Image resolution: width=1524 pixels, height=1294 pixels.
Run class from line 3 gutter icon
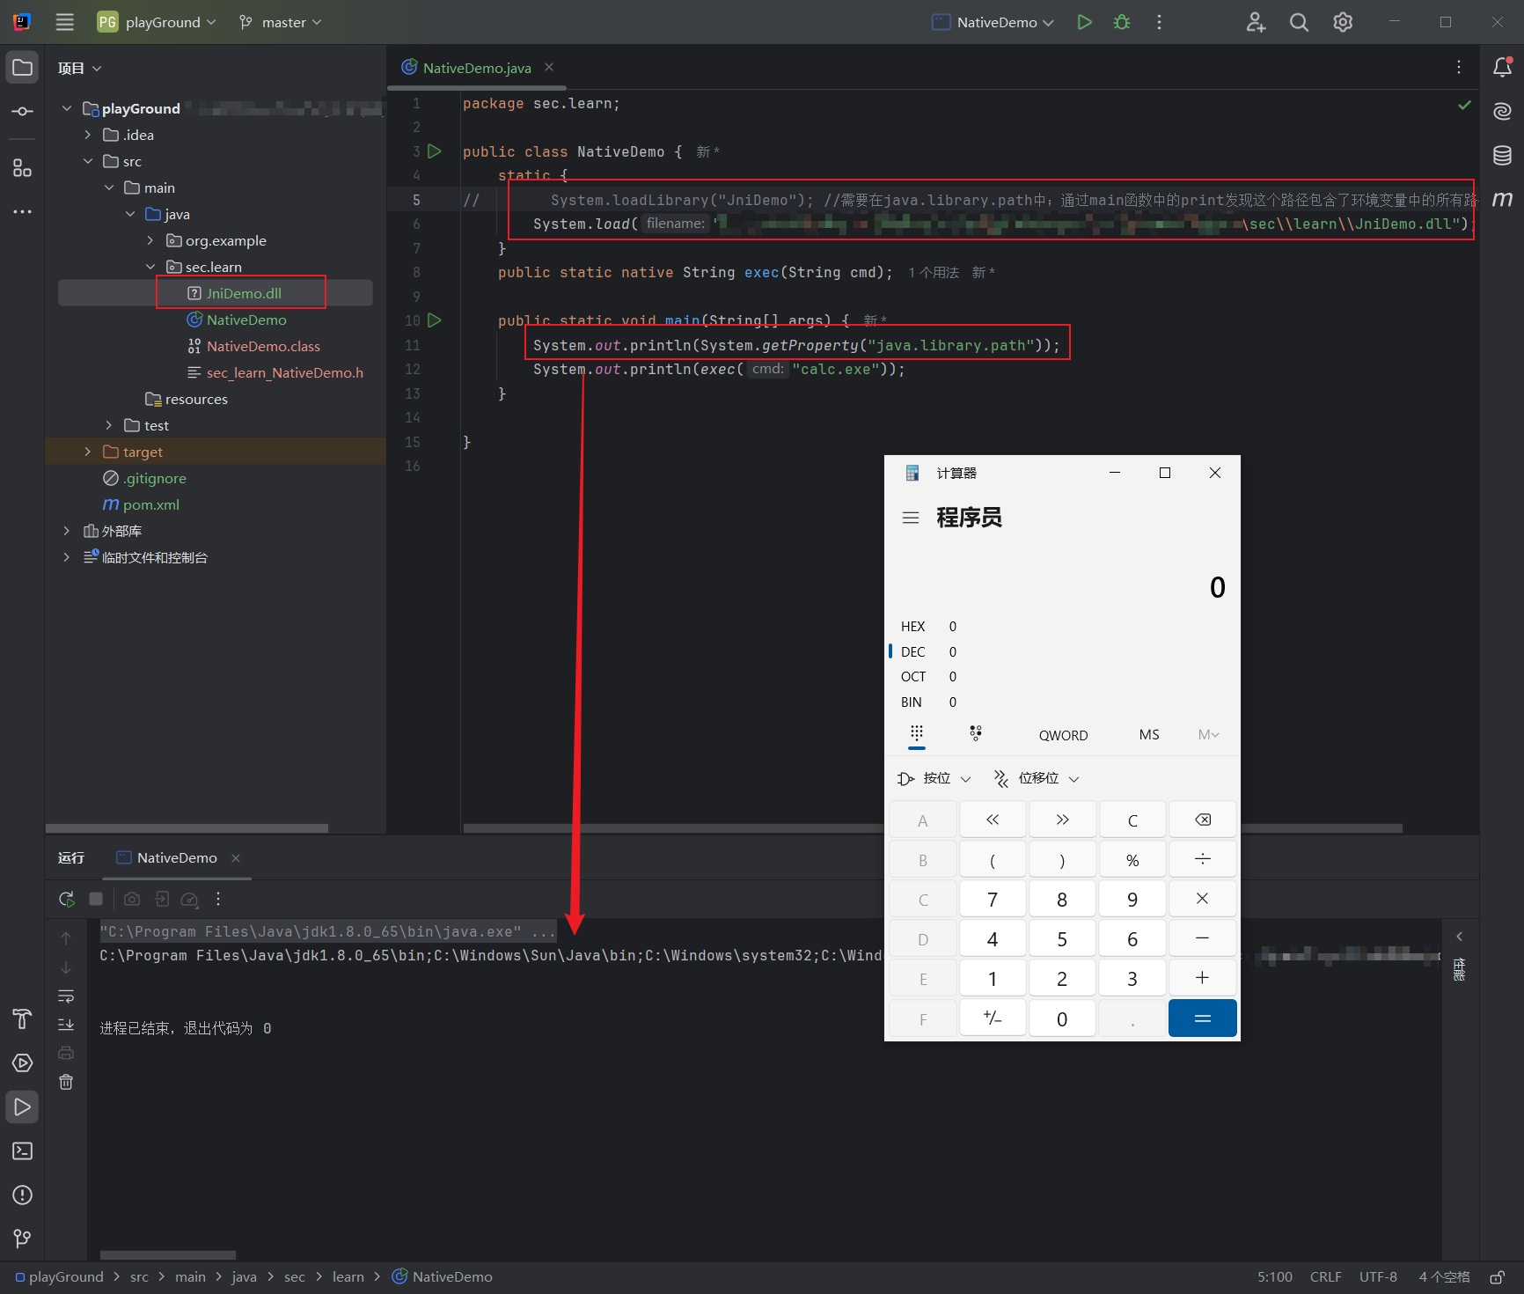point(434,151)
